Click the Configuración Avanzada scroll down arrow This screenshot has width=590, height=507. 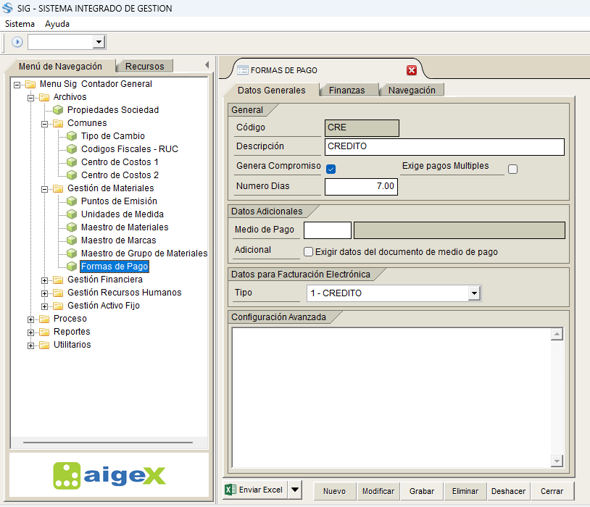557,461
